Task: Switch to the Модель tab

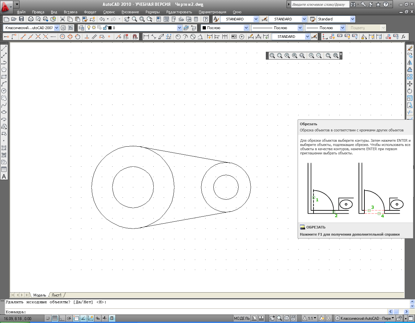Action: click(40, 295)
